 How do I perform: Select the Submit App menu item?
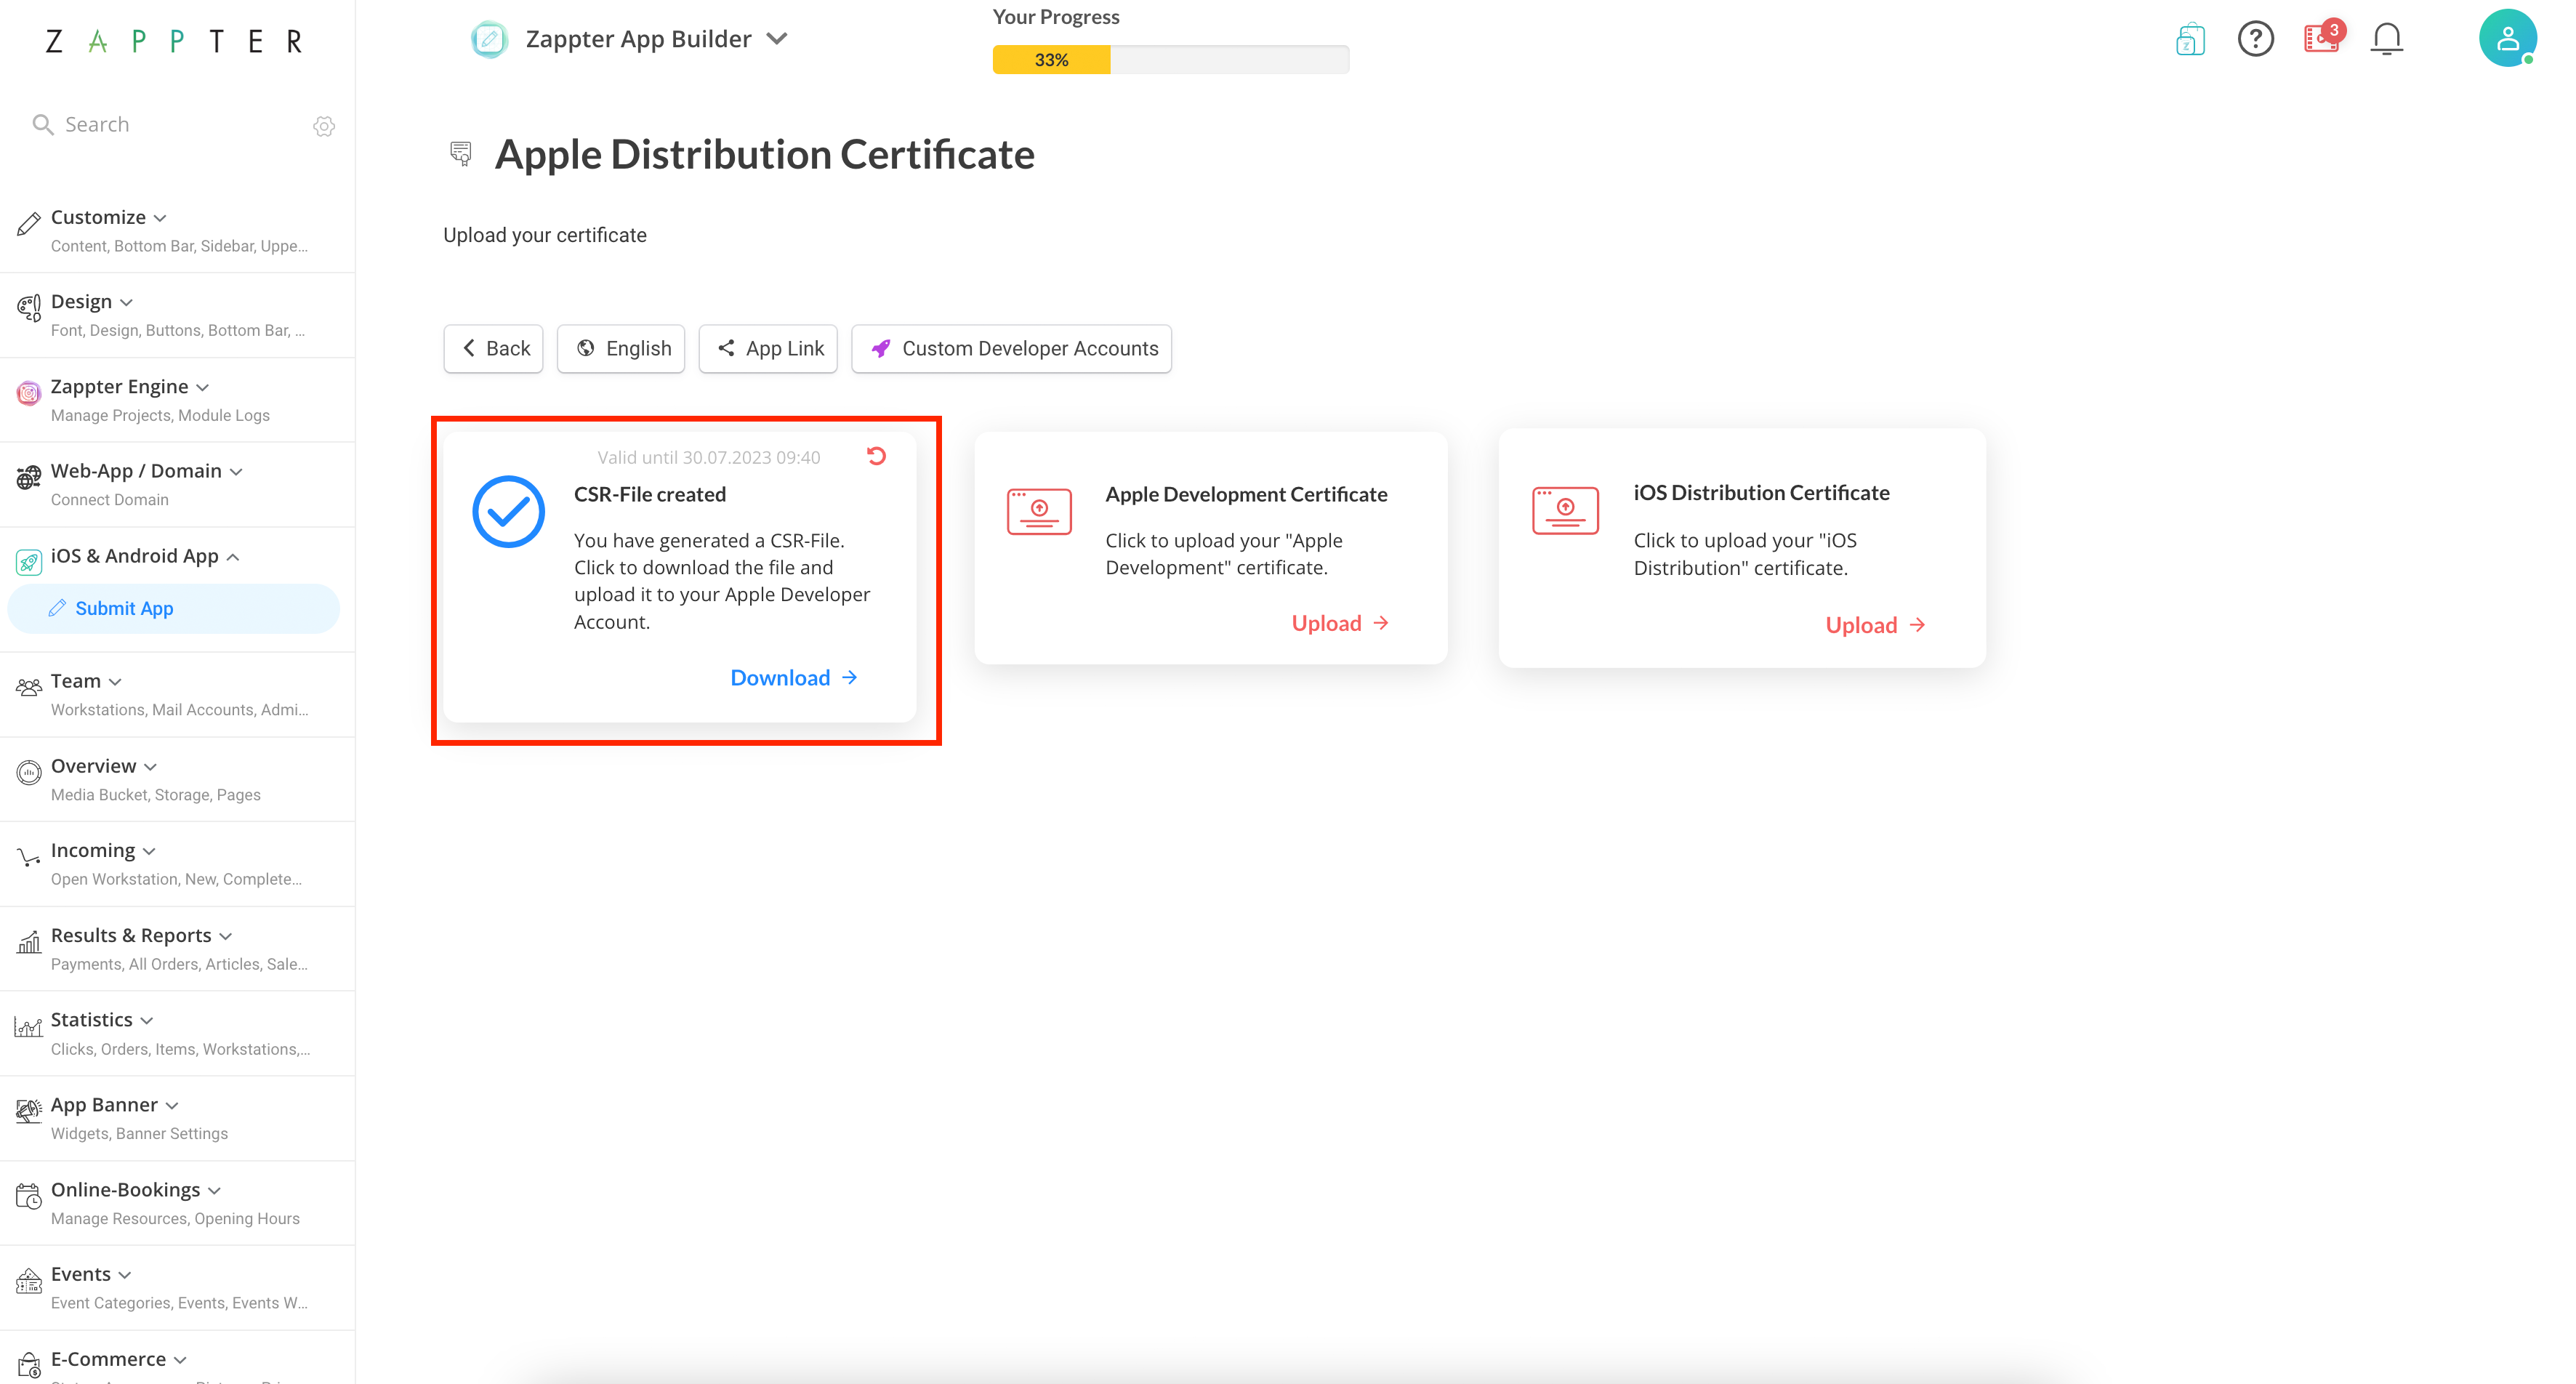tap(174, 608)
